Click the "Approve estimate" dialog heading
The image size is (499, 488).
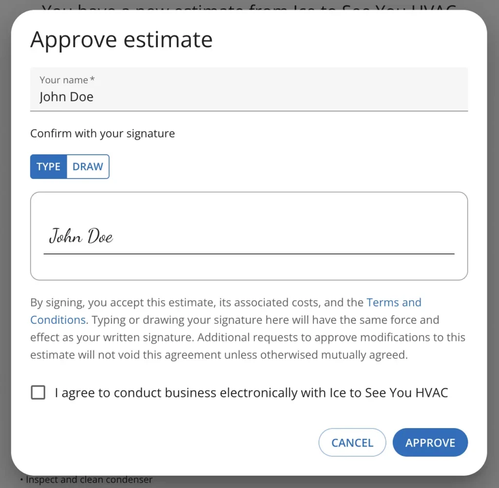click(121, 39)
